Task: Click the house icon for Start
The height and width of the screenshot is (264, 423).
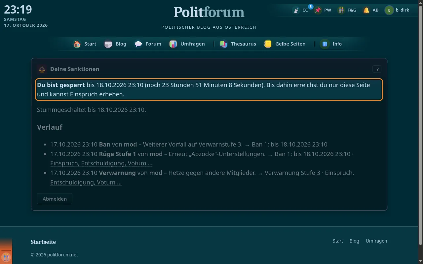Action: [77, 44]
